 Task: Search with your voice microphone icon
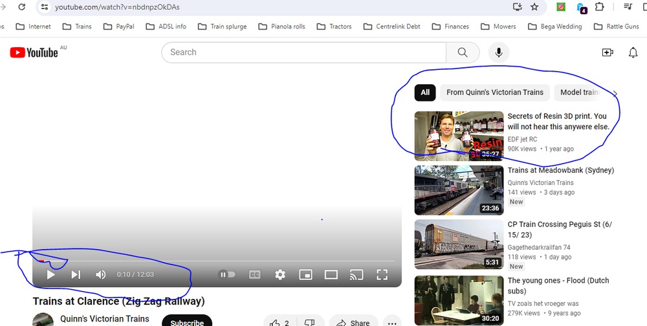[499, 52]
